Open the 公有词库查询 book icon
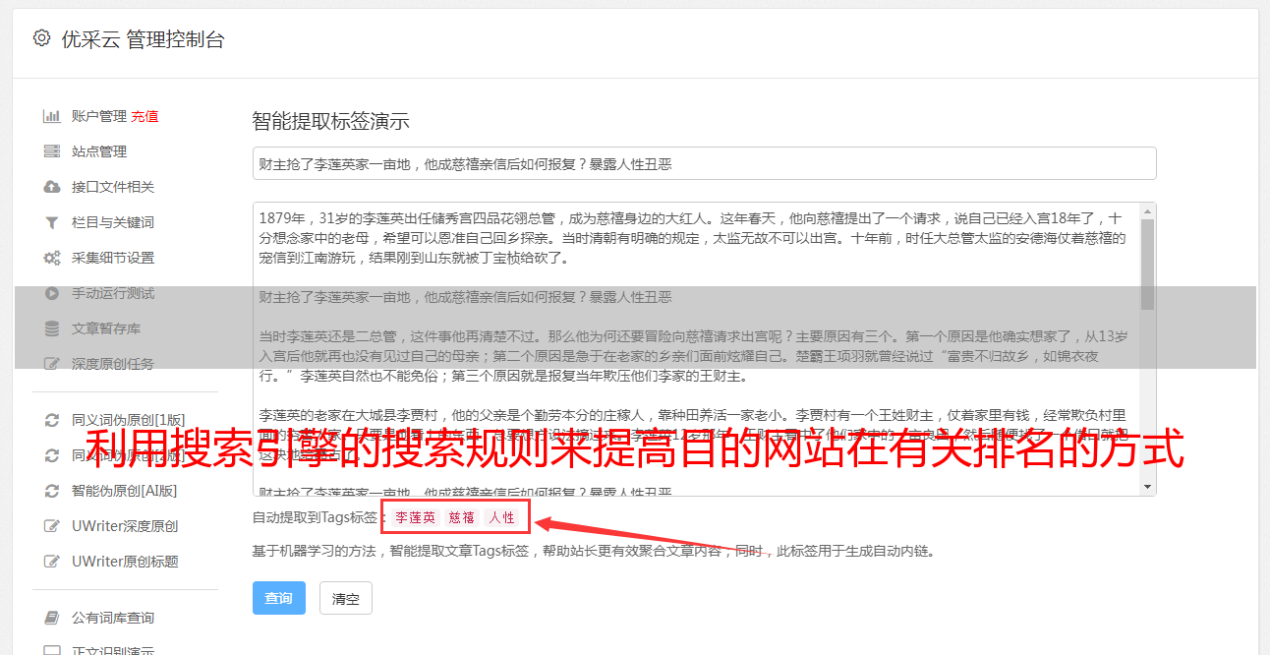This screenshot has width=1270, height=655. [x=52, y=618]
